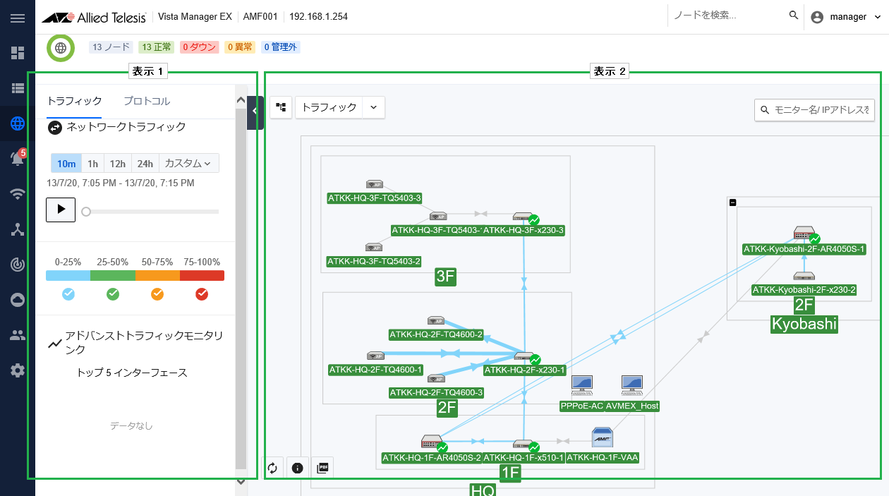This screenshot has width=889, height=496.
Task: Open the hamburger navigation menu
Action: coord(18,17)
